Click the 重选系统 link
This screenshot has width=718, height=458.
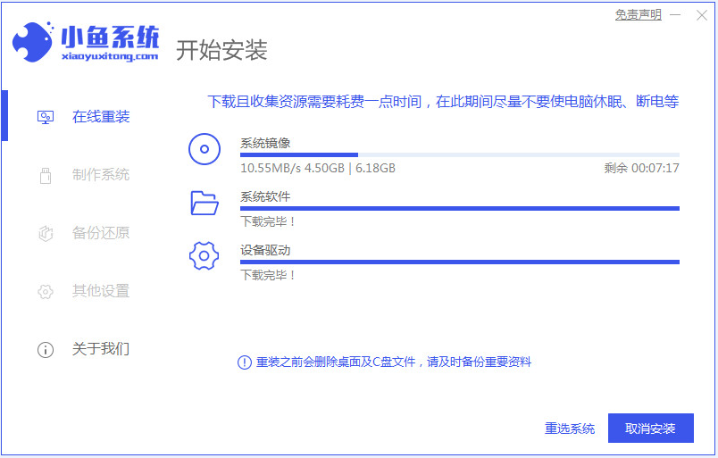point(570,429)
